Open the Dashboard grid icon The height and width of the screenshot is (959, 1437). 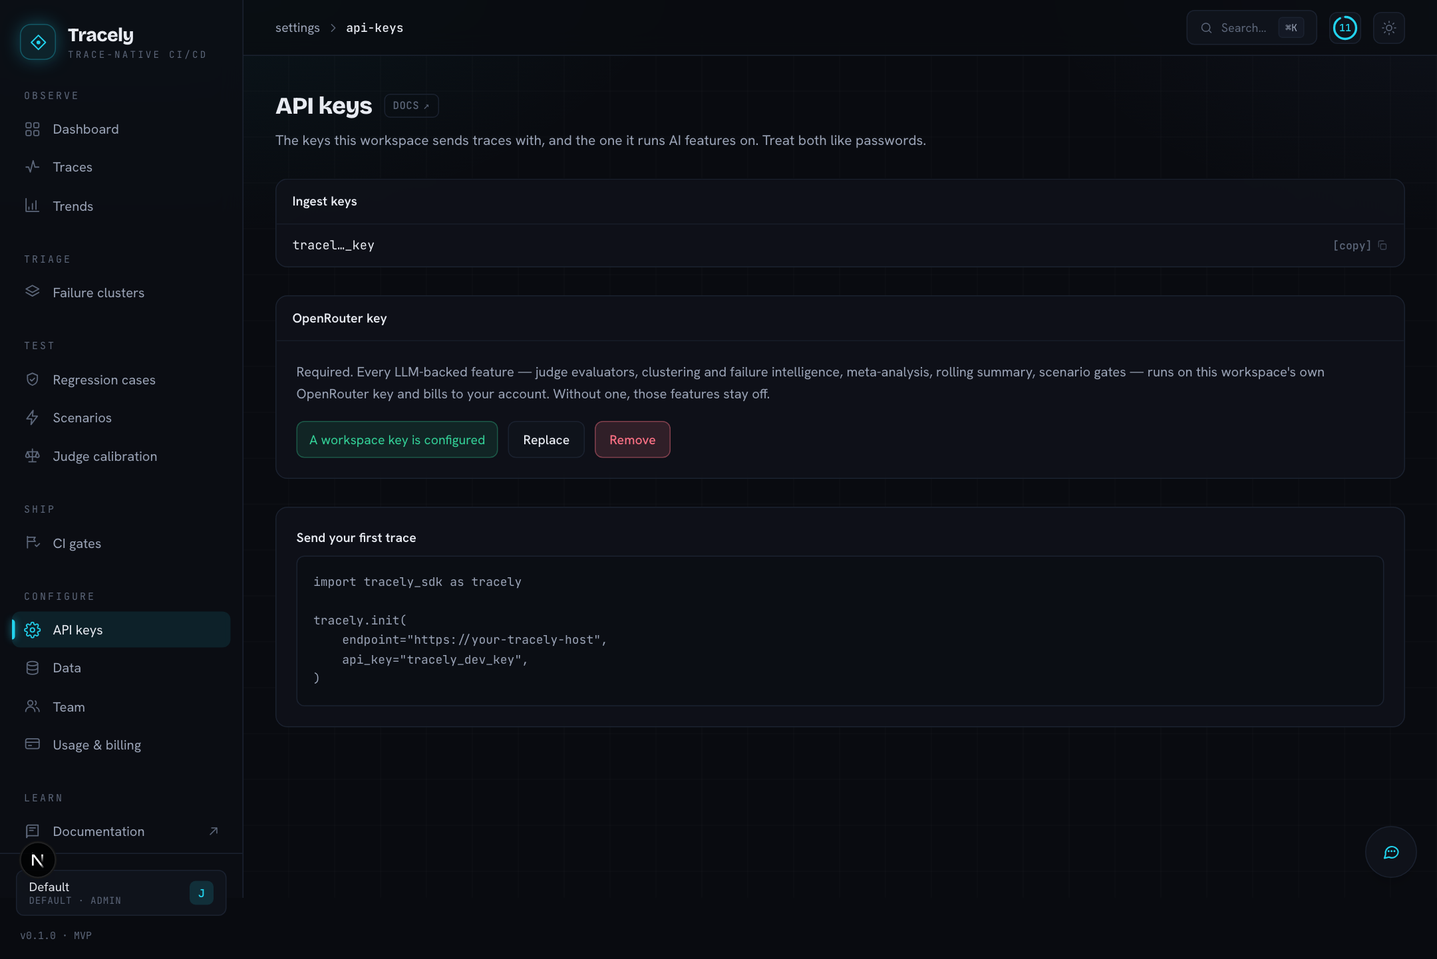click(x=32, y=129)
